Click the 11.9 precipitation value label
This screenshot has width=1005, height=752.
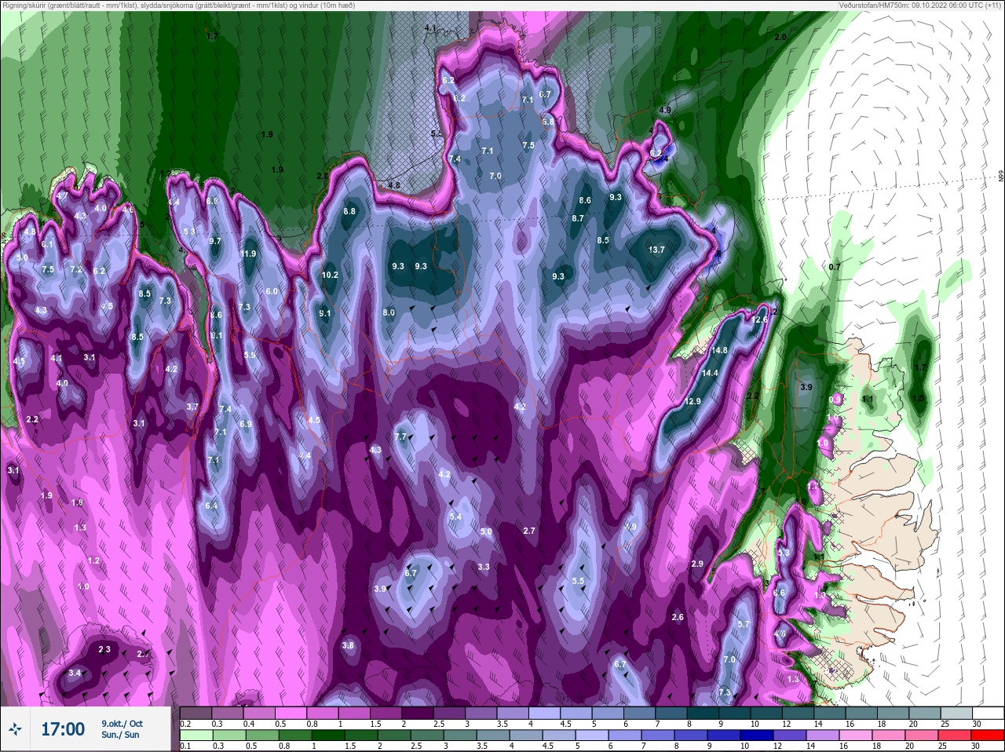coord(249,254)
